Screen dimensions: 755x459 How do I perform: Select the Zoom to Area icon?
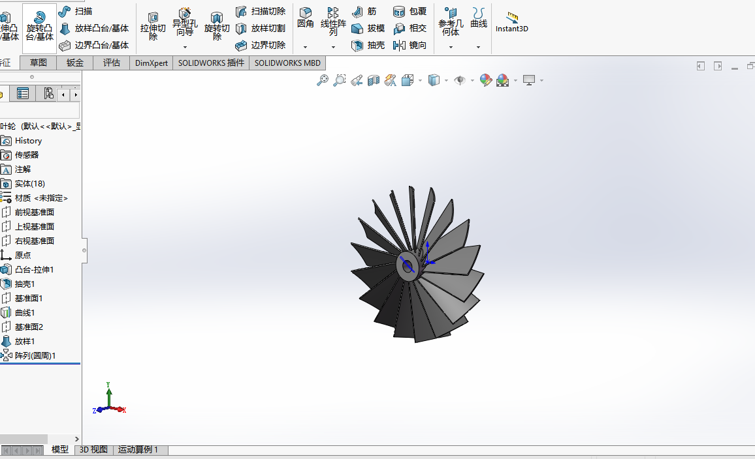[x=340, y=80]
